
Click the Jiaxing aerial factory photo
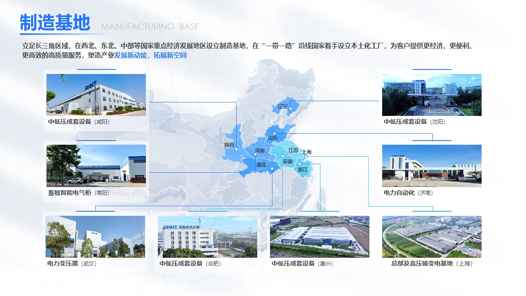(320, 237)
